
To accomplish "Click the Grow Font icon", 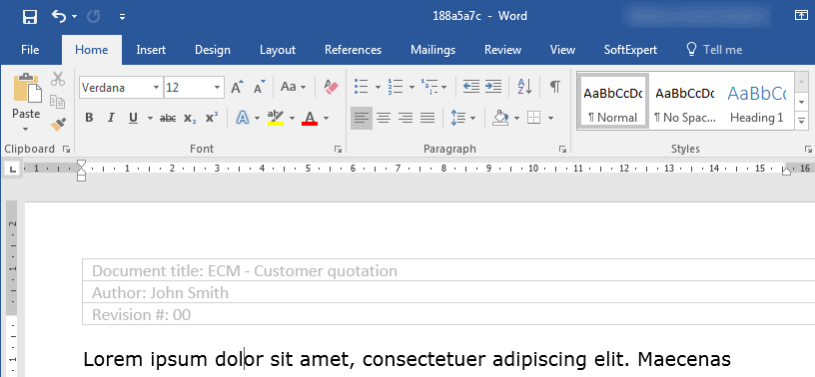I will click(x=237, y=87).
